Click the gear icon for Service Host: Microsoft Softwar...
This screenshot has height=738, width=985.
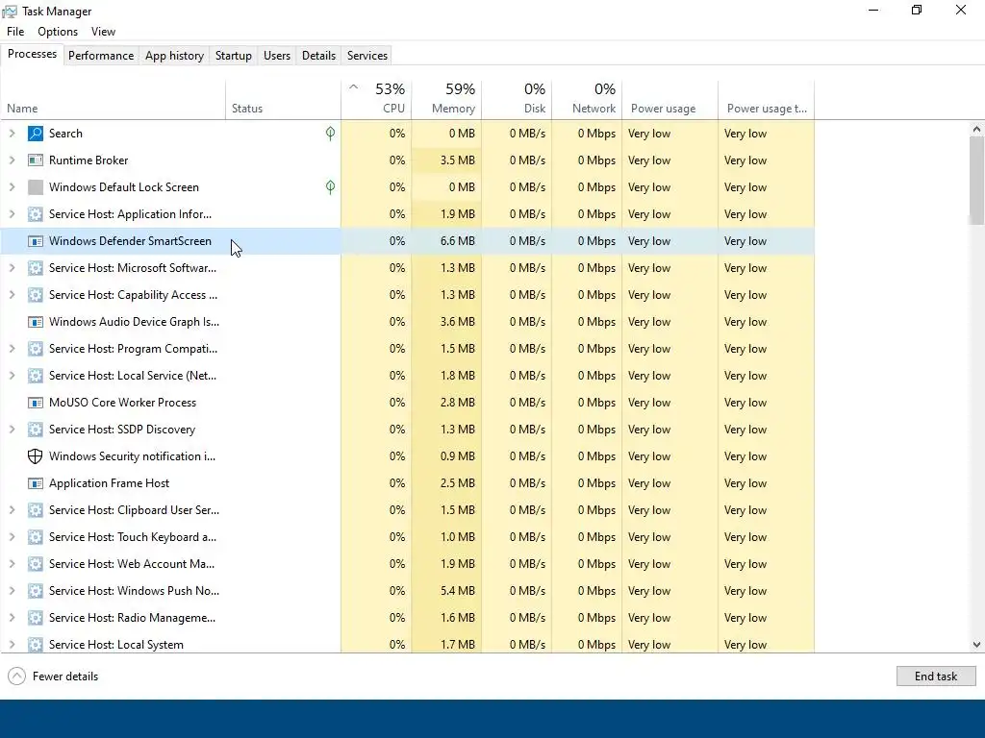[x=36, y=268]
